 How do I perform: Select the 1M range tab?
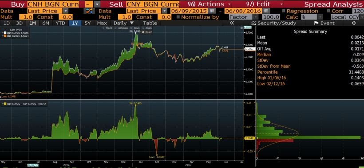32,23
